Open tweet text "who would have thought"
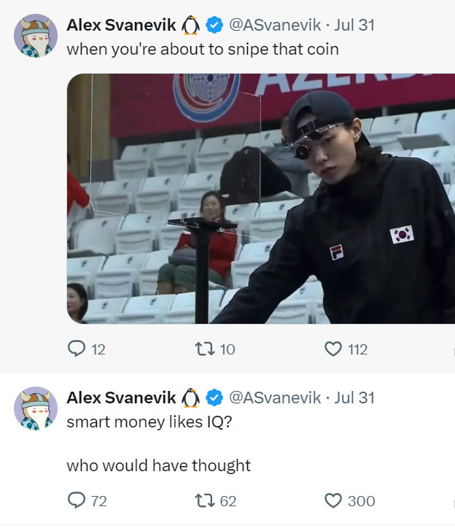 pos(158,465)
